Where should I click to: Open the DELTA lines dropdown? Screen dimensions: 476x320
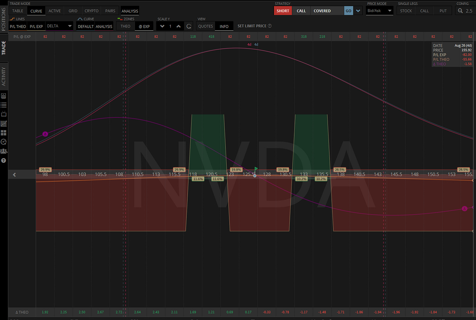(59, 26)
